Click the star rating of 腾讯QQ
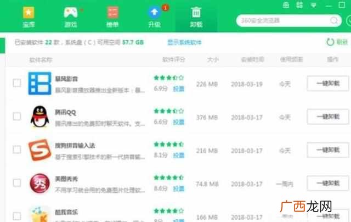The image size is (351, 222). click(169, 111)
